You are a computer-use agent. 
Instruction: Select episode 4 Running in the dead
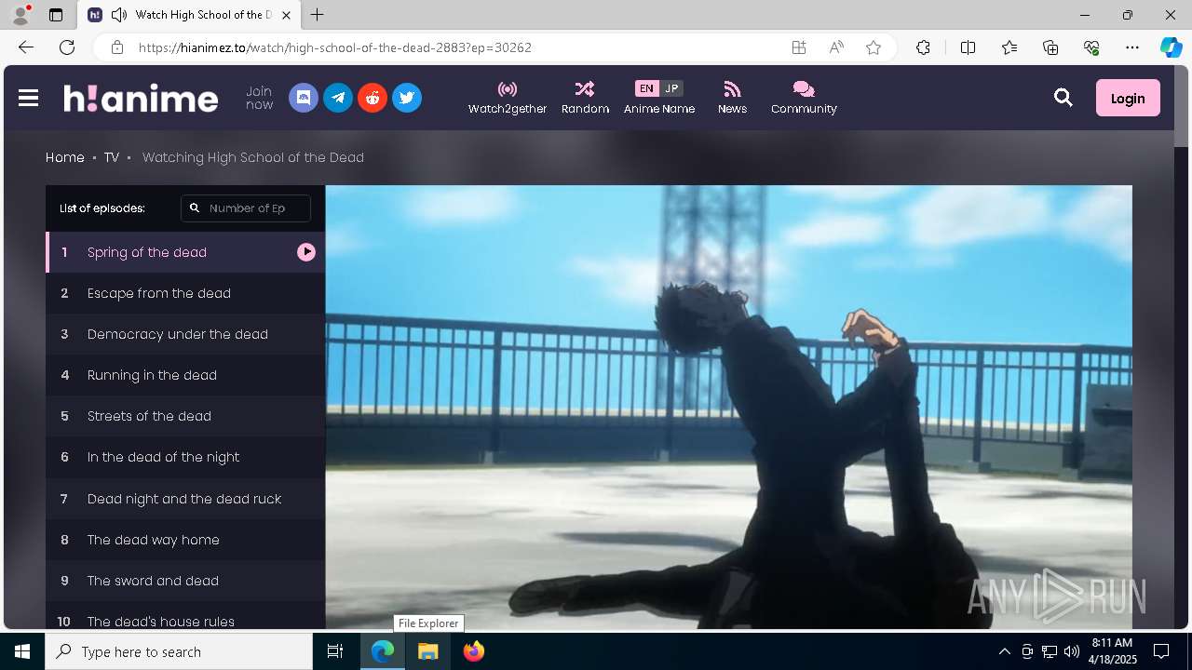point(185,375)
